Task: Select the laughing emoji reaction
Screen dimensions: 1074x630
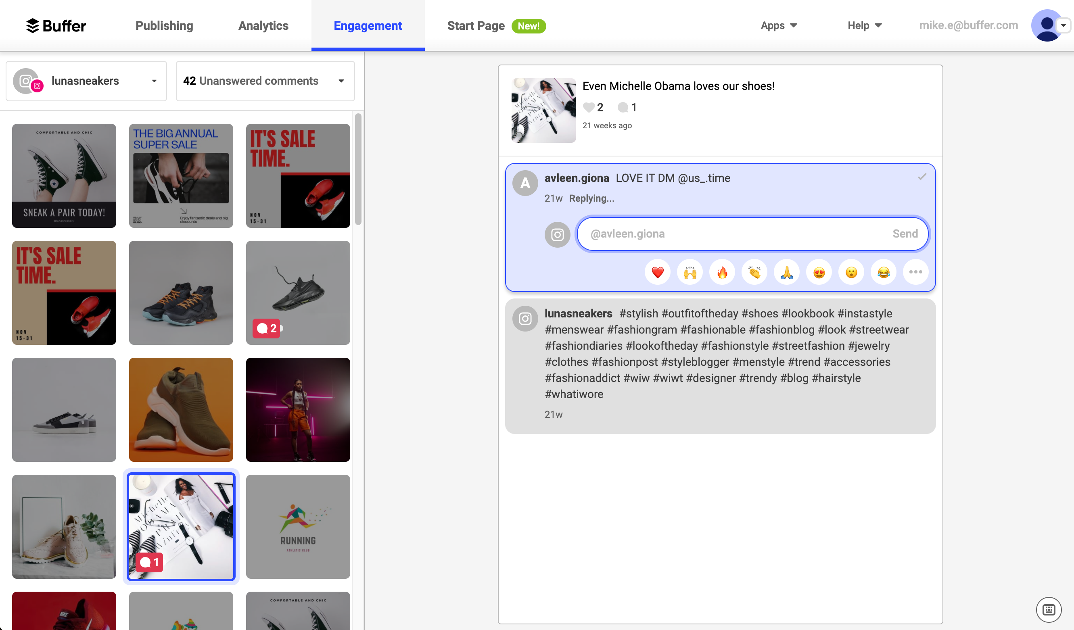Action: [884, 272]
